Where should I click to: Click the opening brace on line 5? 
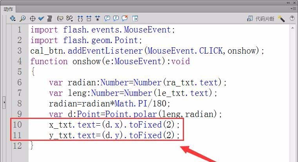click(x=33, y=72)
